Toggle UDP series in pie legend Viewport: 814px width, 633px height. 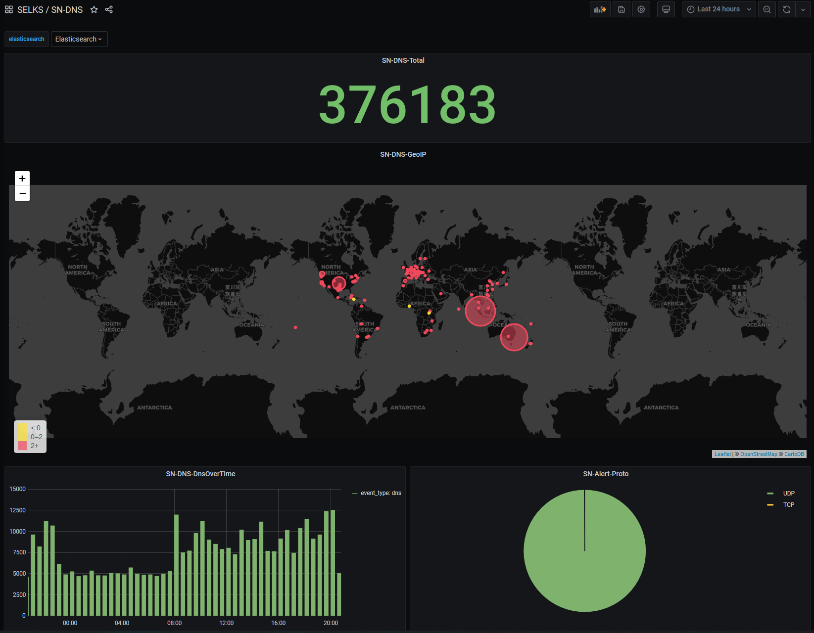tap(788, 494)
